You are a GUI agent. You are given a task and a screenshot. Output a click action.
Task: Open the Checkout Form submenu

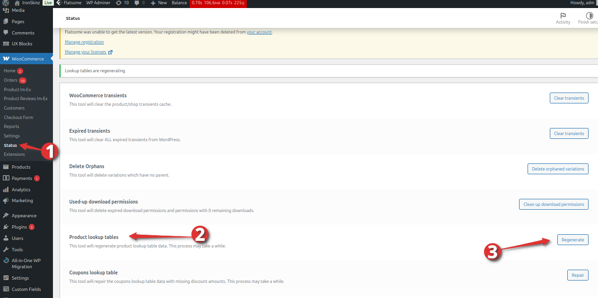click(x=18, y=118)
